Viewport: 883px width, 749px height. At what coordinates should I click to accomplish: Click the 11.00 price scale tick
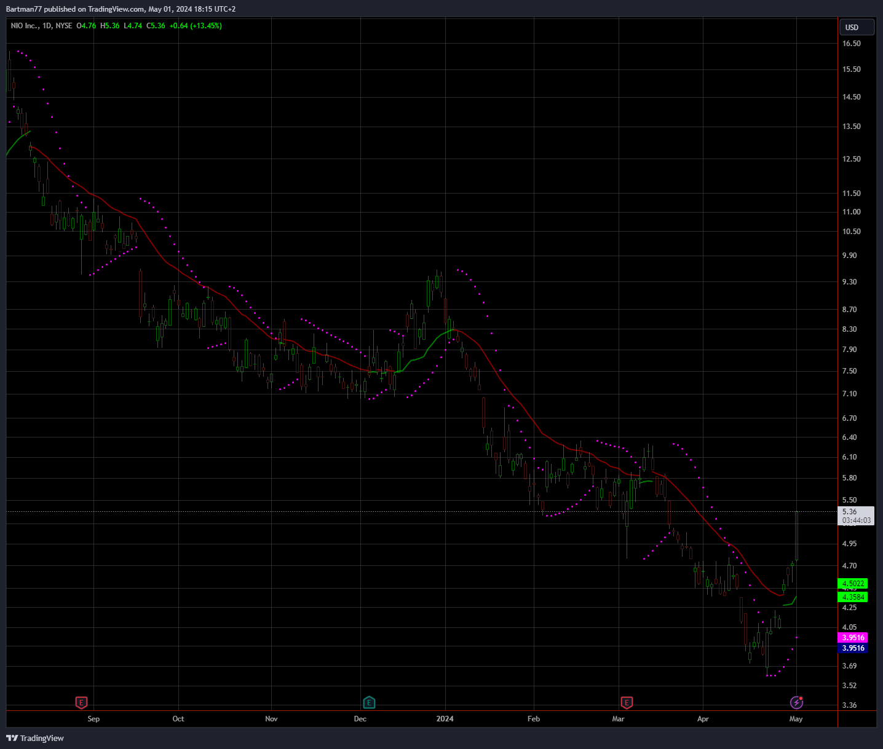coord(852,212)
